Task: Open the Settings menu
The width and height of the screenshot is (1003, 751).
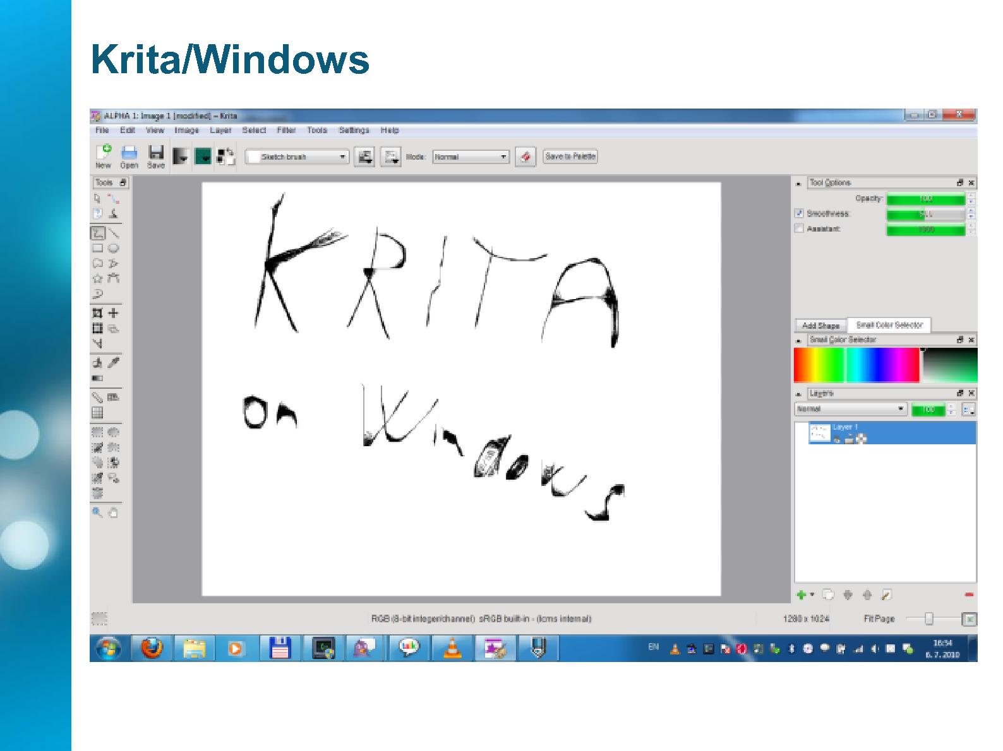Action: 354,130
